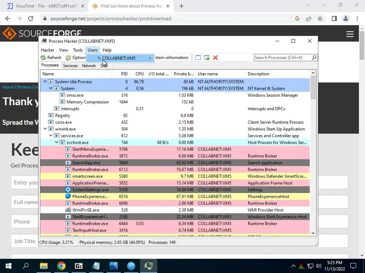Collapse the wininit.exe tree node
365x273 pixels.
click(45, 129)
